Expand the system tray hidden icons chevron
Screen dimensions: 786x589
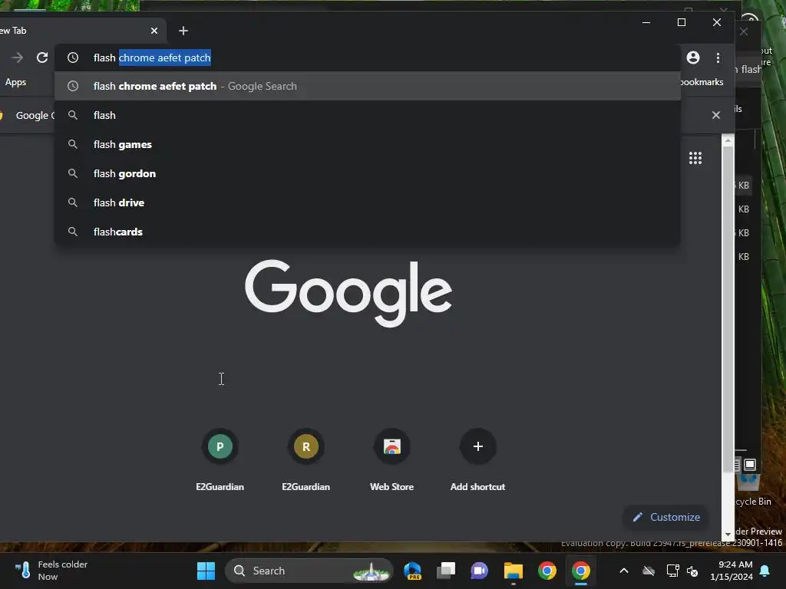[x=624, y=571]
